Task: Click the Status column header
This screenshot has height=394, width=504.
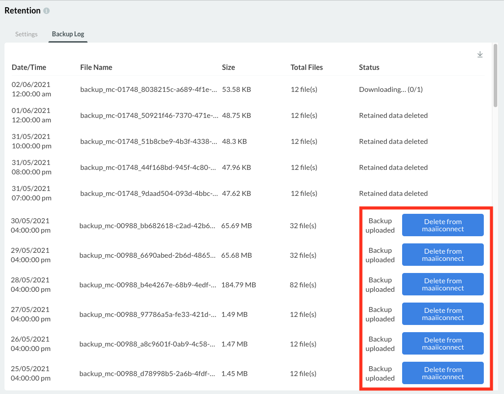Action: pos(369,67)
